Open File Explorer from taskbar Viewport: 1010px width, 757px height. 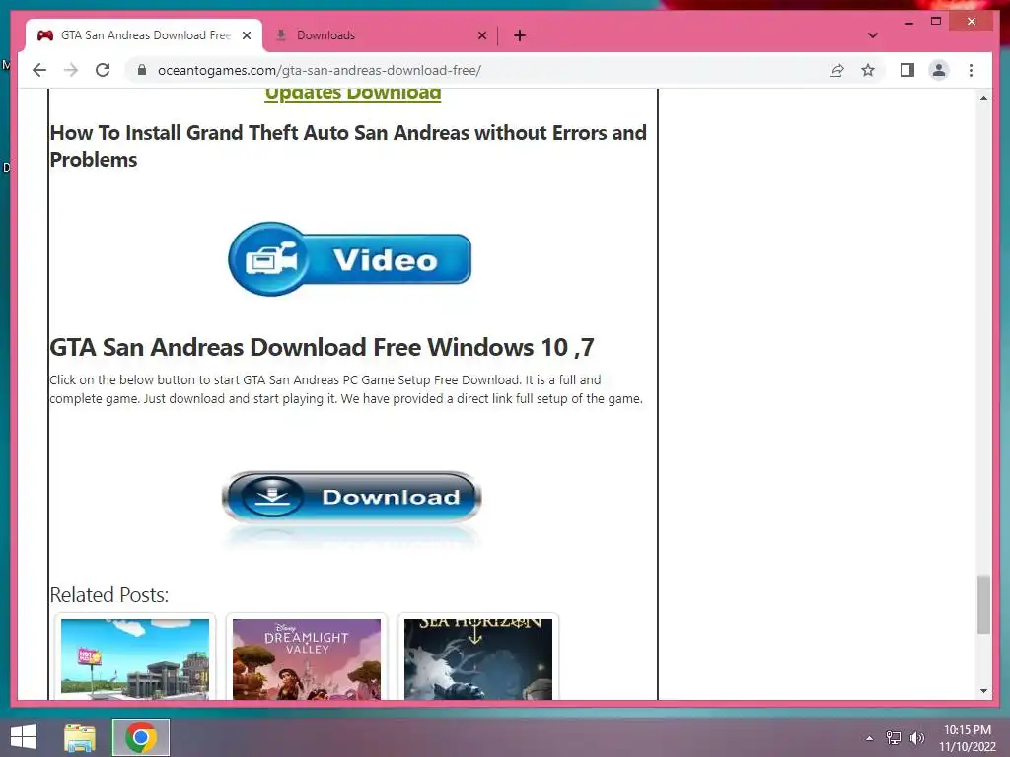(x=80, y=737)
